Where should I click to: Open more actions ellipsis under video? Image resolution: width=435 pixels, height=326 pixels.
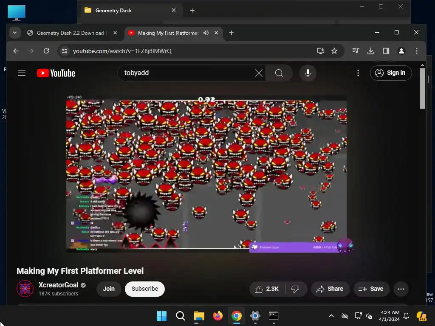pos(401,289)
